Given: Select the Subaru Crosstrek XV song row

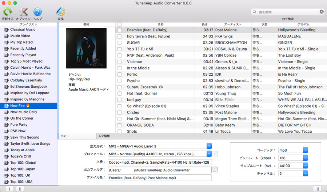Looking at the screenshot, I should pos(221,87).
